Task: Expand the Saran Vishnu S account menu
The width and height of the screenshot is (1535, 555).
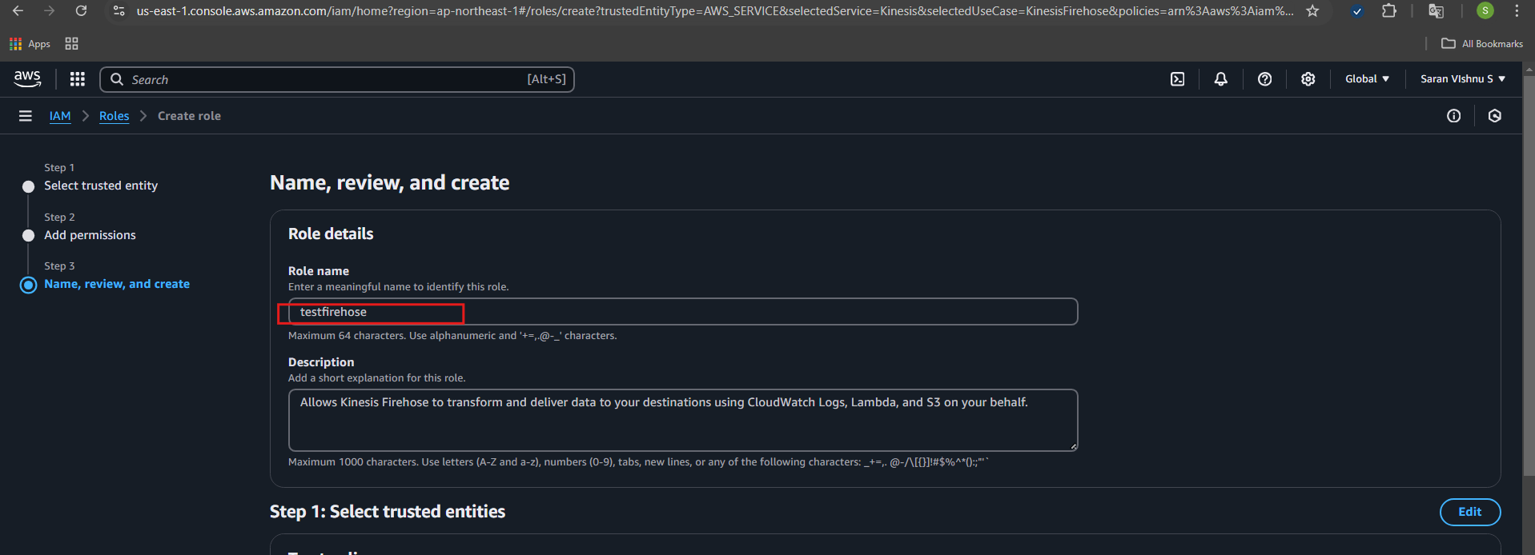Action: pos(1462,79)
